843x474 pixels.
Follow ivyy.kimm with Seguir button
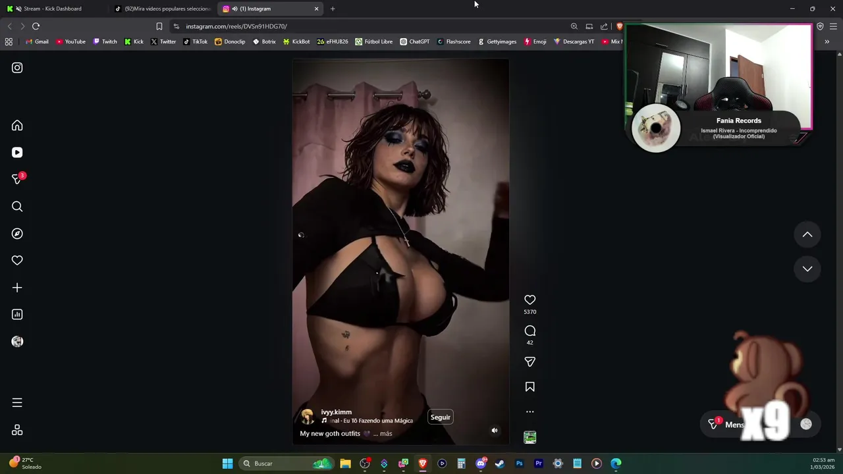[x=440, y=417]
